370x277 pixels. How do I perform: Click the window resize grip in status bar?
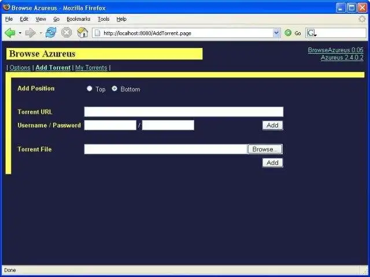(x=365, y=271)
